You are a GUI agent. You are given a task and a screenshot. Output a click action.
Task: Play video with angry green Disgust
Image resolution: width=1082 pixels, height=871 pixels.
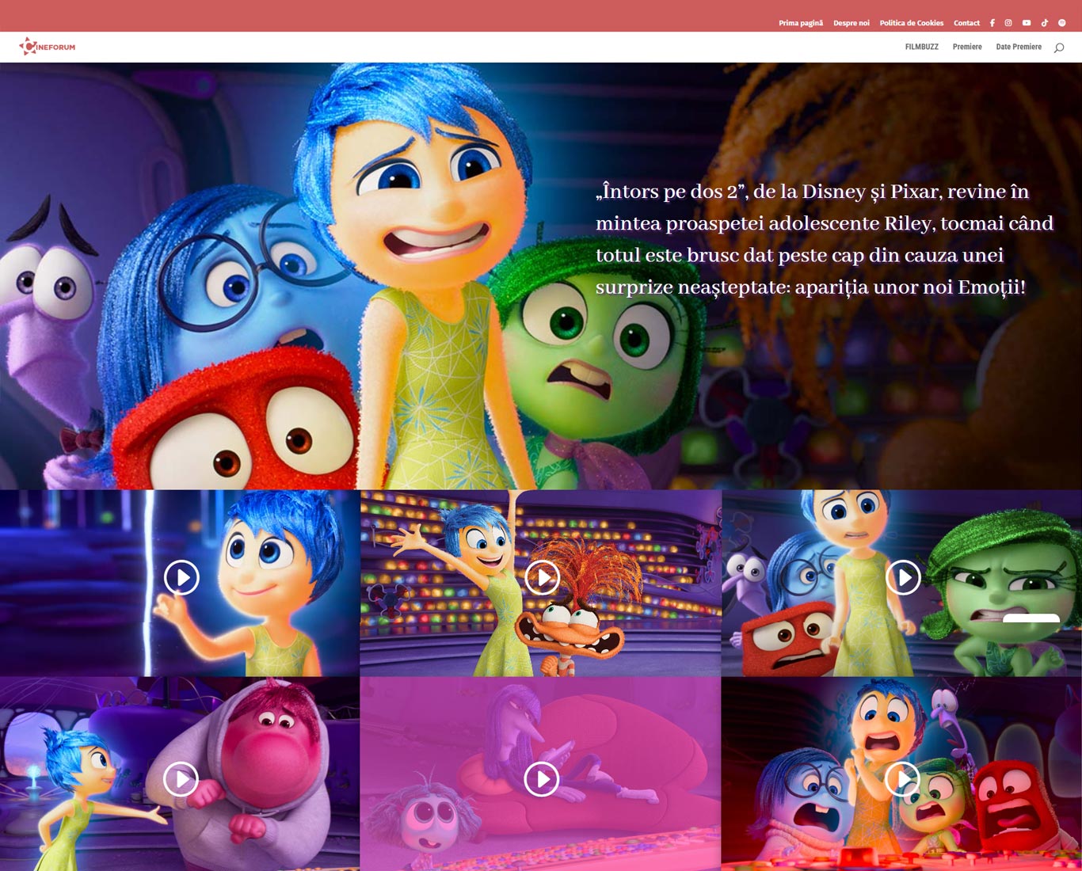[902, 577]
